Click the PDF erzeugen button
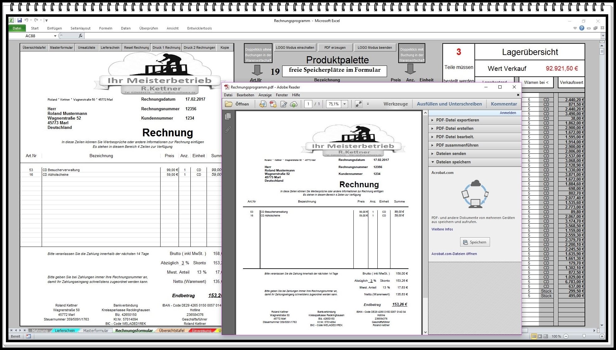The height and width of the screenshot is (350, 616). point(335,48)
